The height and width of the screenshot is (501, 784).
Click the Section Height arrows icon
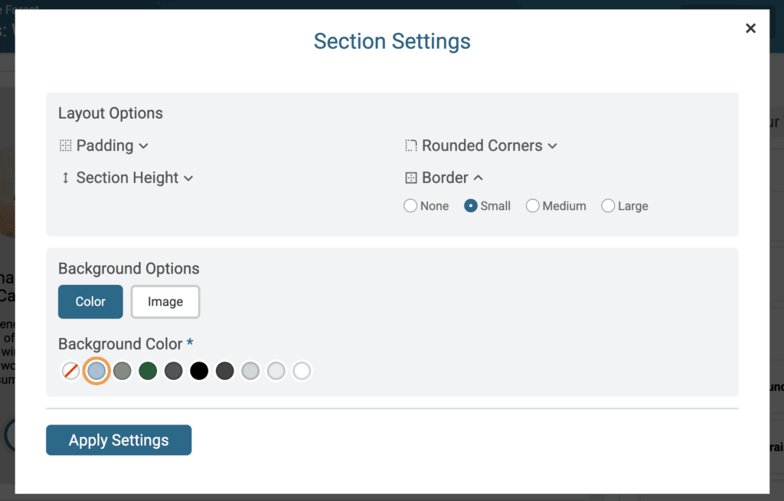tap(66, 178)
